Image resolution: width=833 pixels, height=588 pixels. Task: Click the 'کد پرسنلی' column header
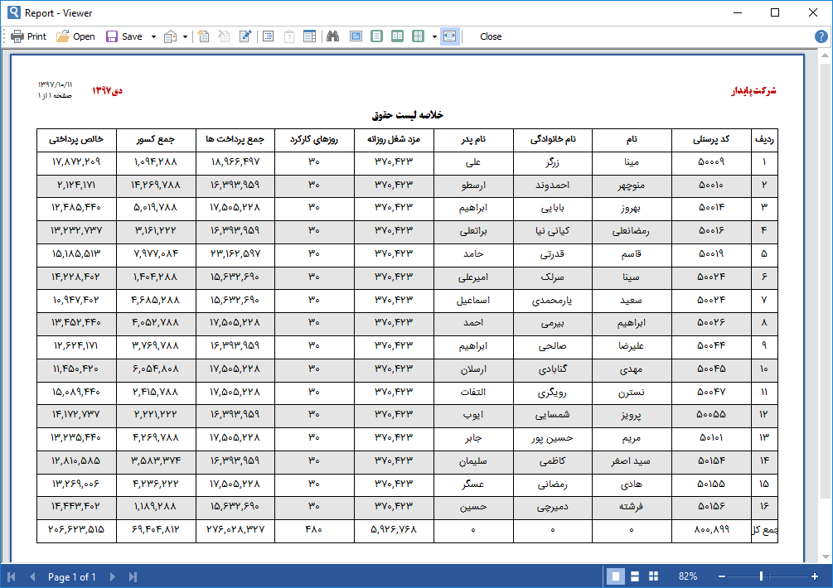click(x=711, y=140)
